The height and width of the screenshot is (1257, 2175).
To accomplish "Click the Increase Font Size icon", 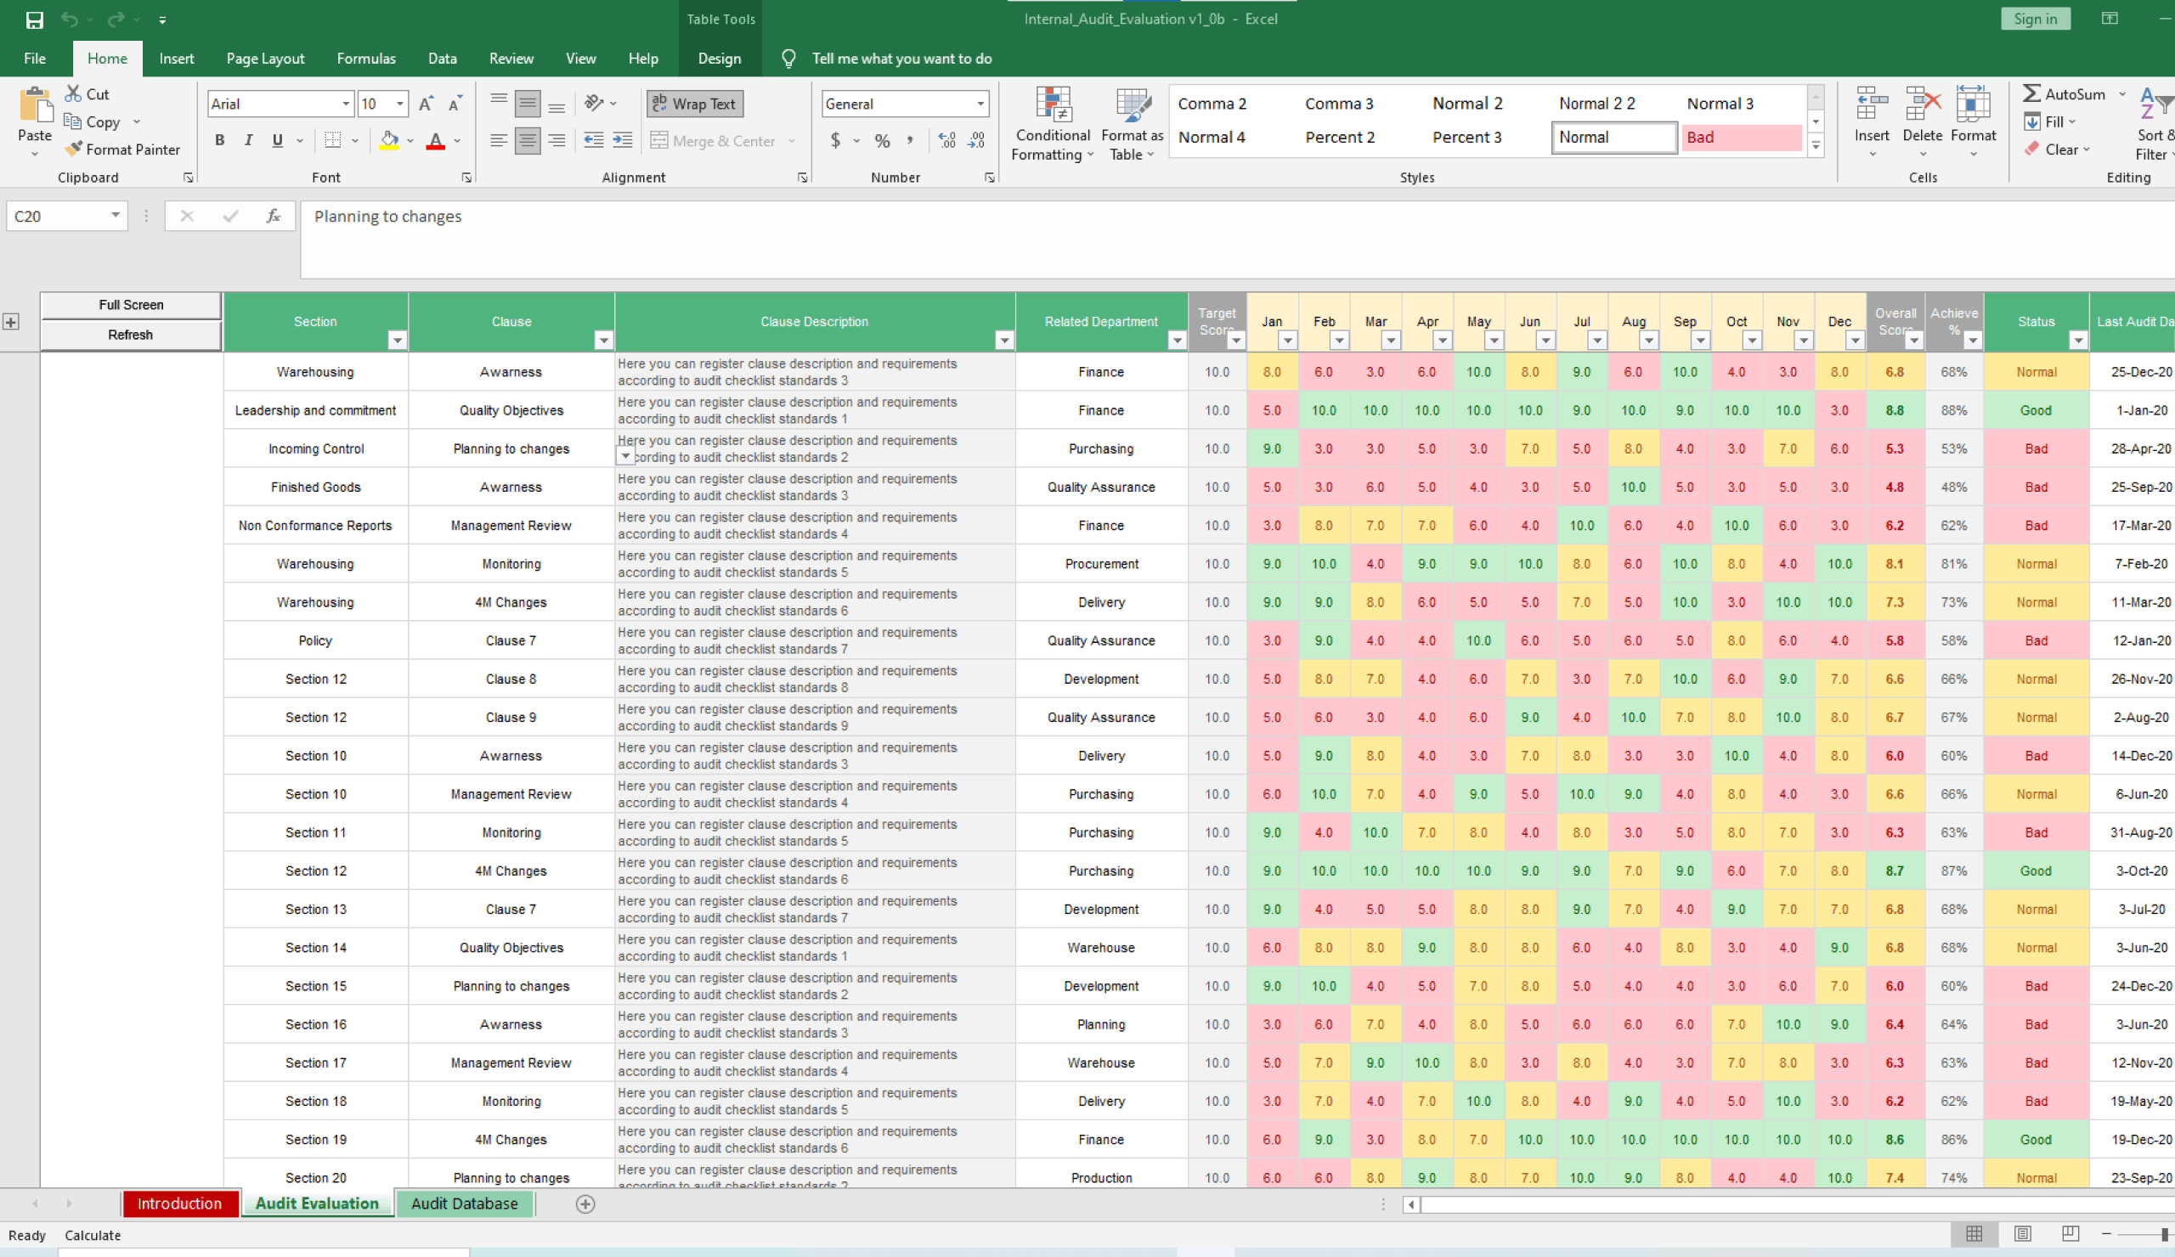I will 426,104.
